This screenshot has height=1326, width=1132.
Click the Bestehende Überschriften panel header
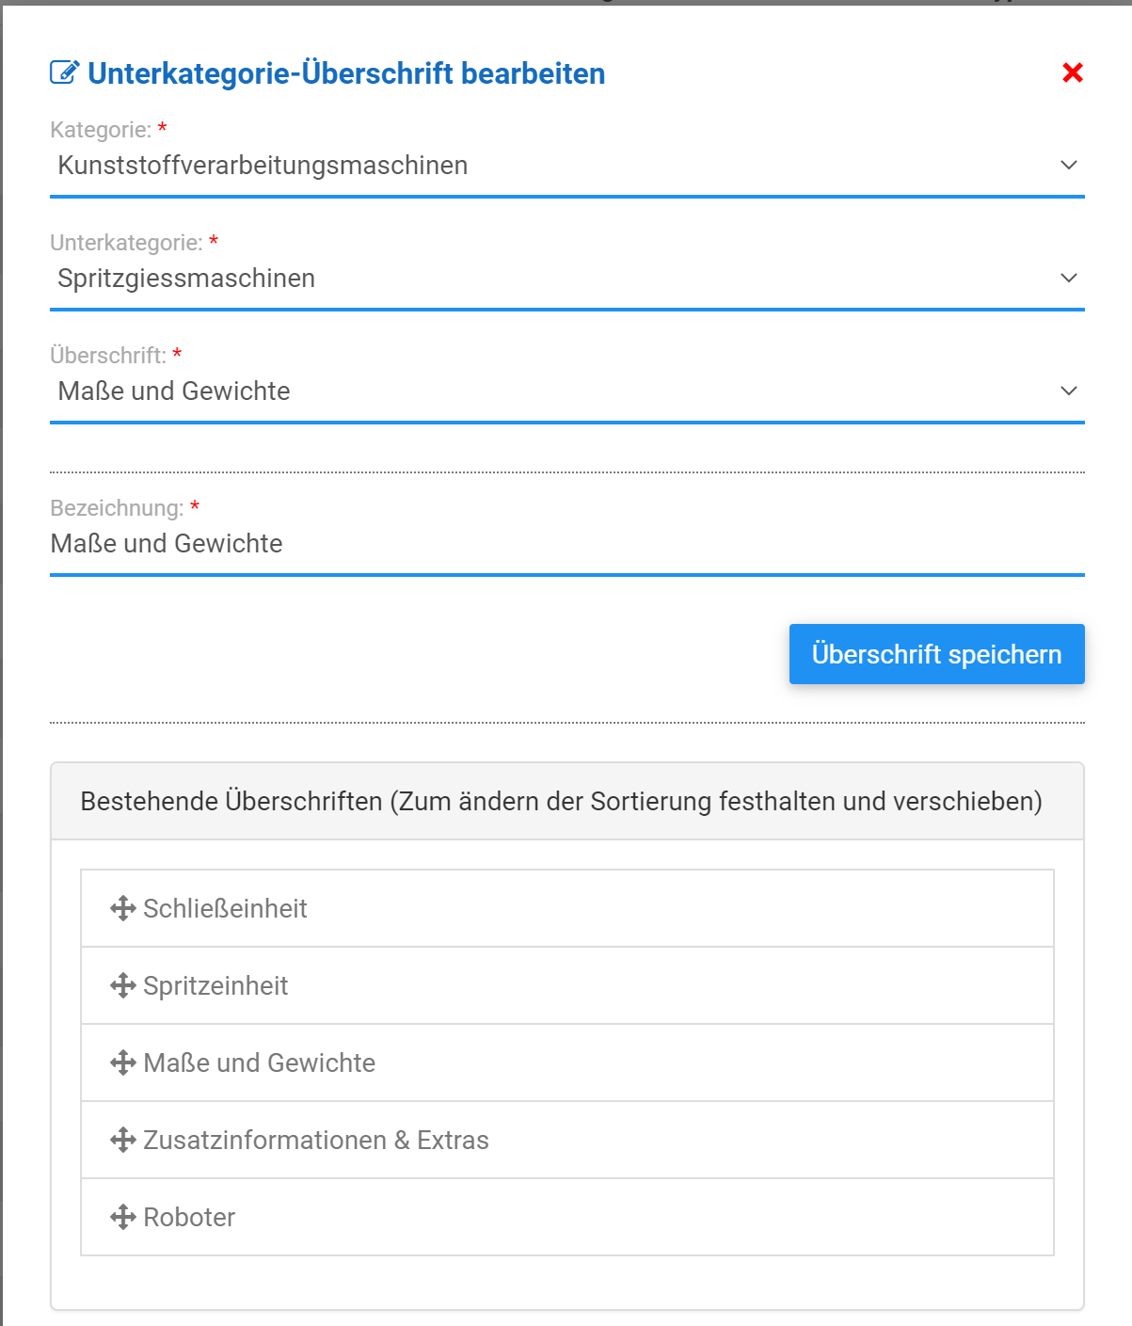pos(566,801)
